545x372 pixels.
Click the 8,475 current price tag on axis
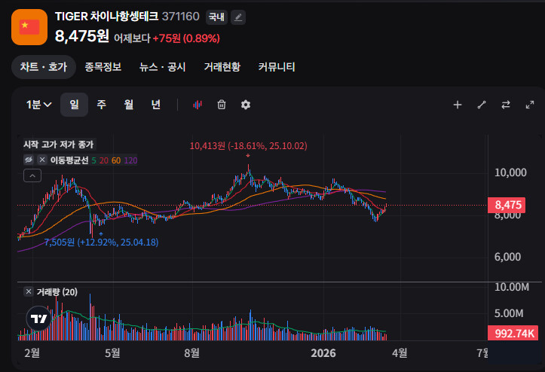[x=507, y=205]
